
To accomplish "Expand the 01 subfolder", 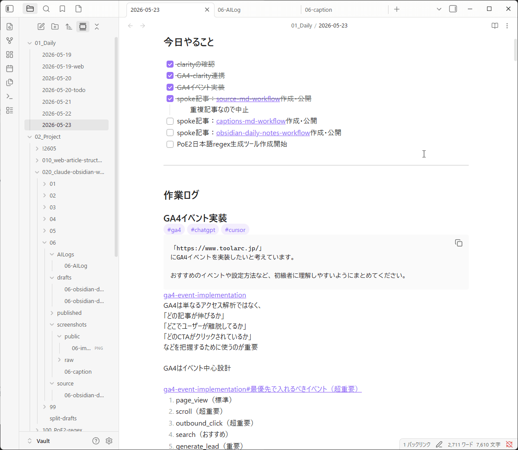I will [44, 184].
